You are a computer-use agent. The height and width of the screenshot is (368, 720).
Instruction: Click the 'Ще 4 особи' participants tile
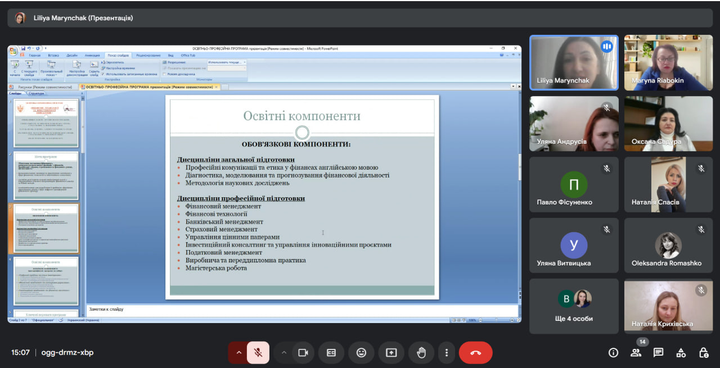574,306
